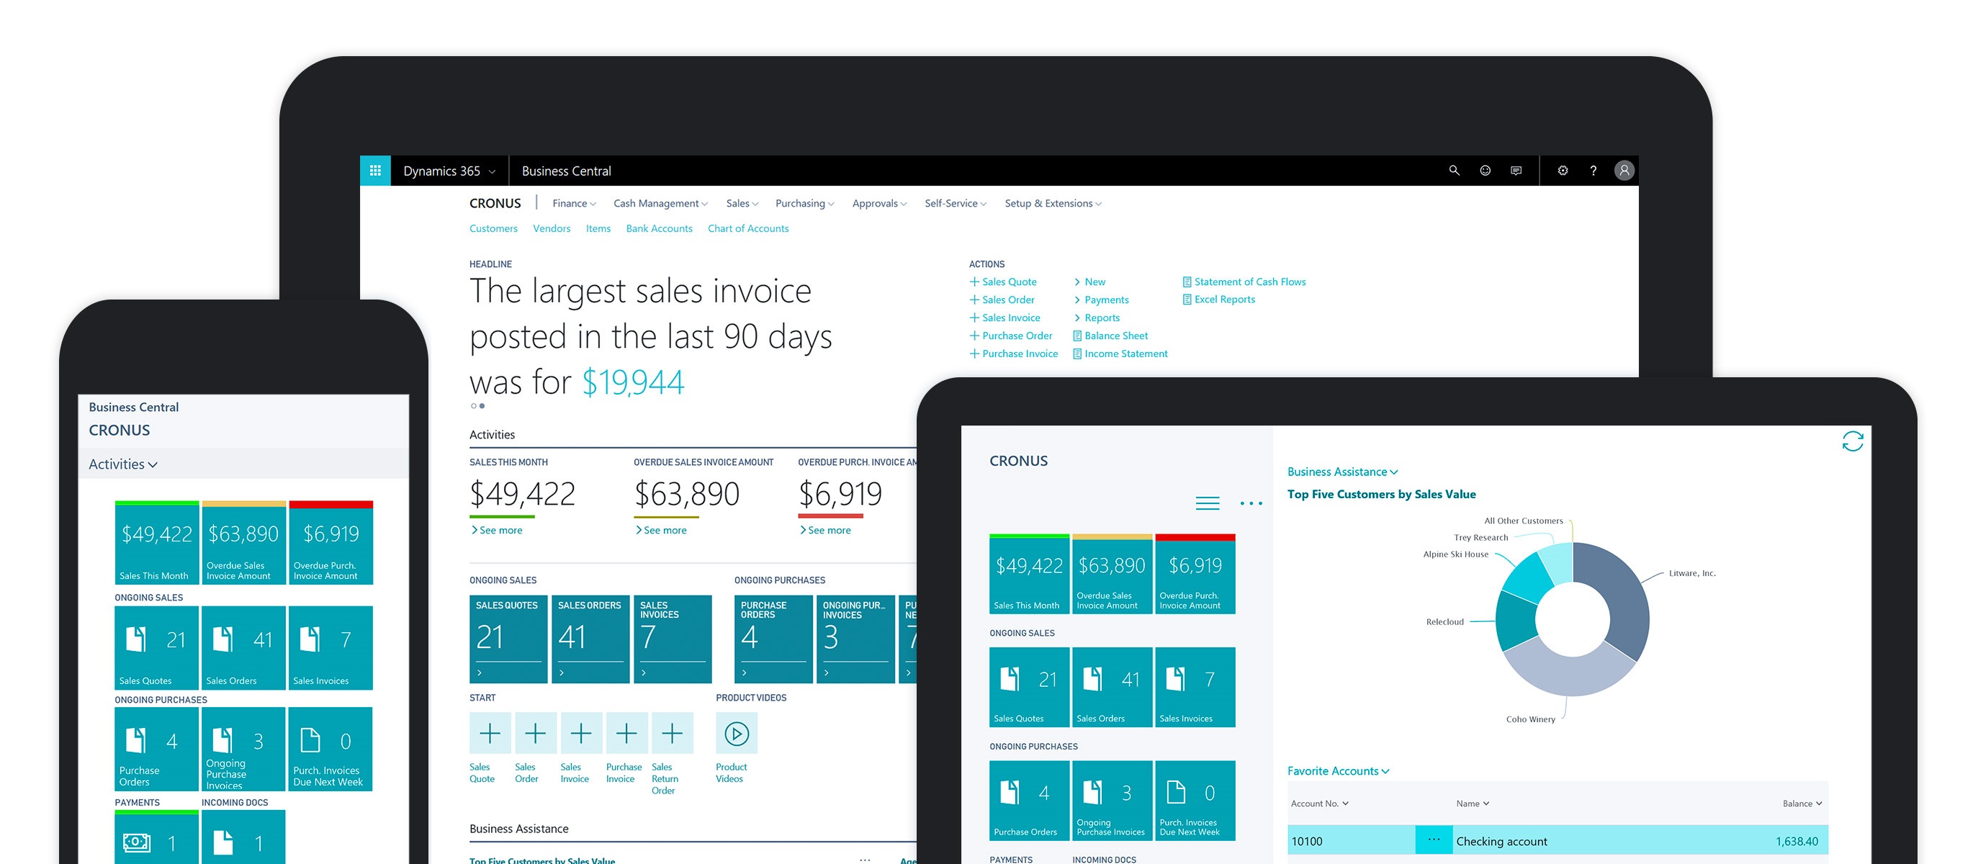Play the Product Videos icon
The height and width of the screenshot is (864, 1973).
click(736, 734)
